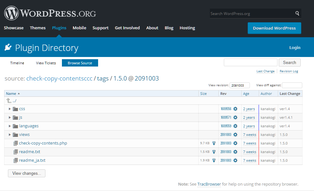Click the file icon next to readme.txt
Viewport: 314px width, 191px height.
[x=16, y=152]
